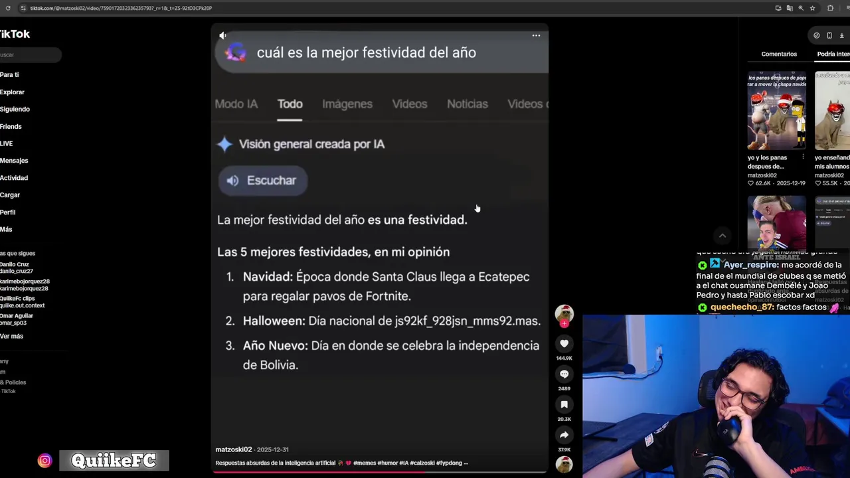
Task: Click the Instagram icon beside QuiikeFC
Action: click(44, 461)
